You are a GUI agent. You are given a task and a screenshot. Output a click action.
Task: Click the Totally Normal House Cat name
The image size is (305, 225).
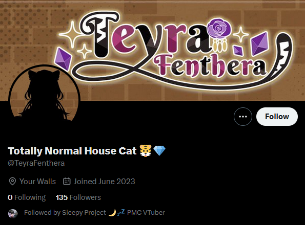72,151
